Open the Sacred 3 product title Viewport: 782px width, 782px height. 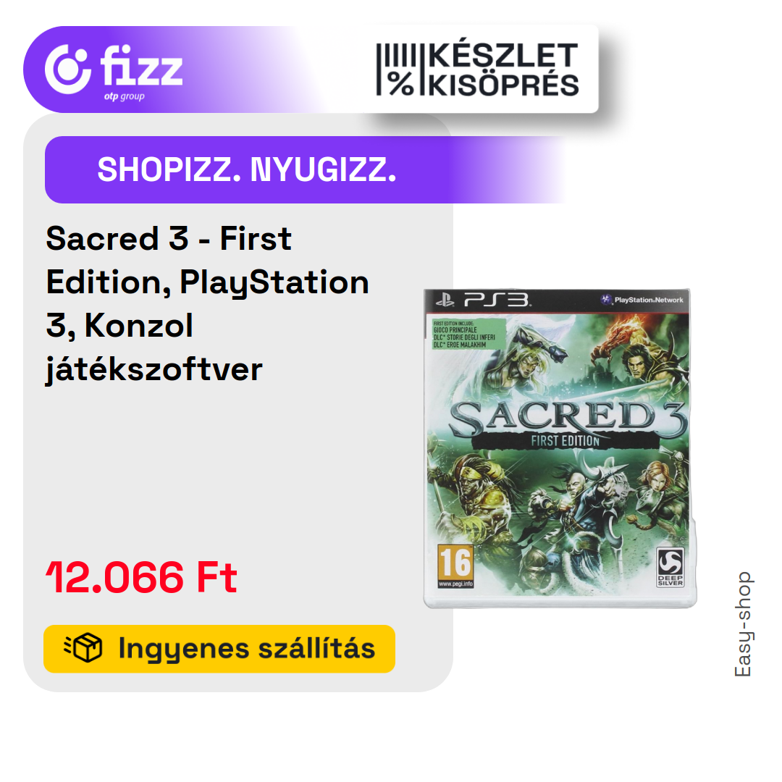208,303
